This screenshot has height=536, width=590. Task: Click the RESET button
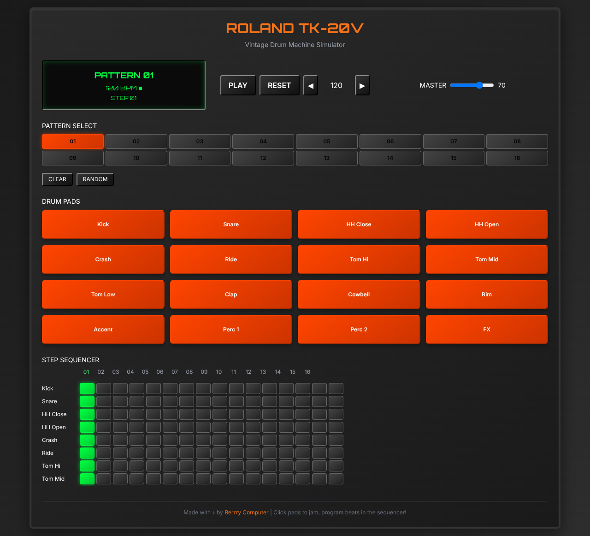click(279, 86)
